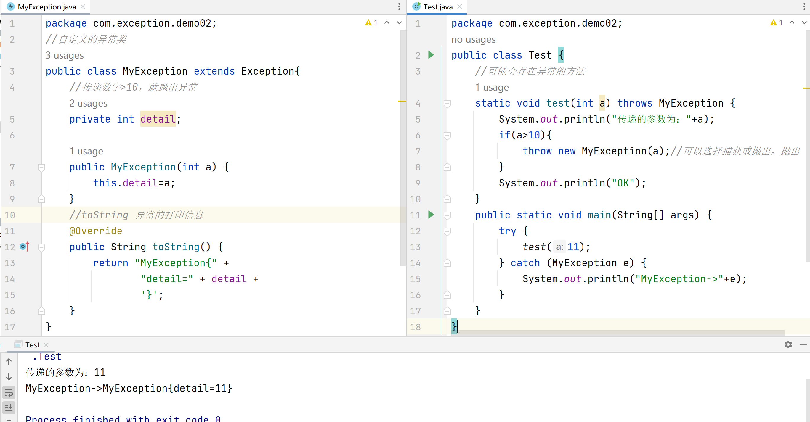Click the '3 usages' hint above MyException
The width and height of the screenshot is (810, 422).
click(x=65, y=55)
